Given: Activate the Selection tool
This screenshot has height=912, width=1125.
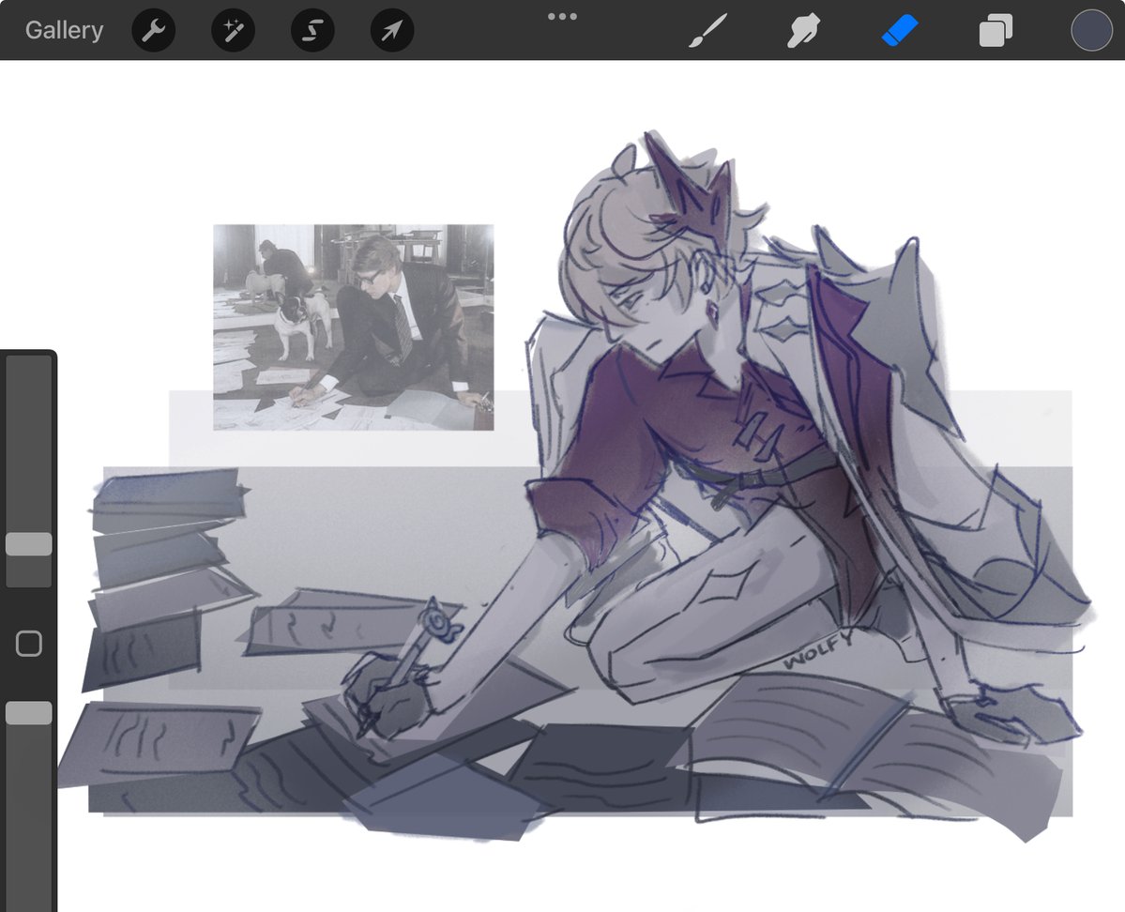Looking at the screenshot, I should tap(312, 30).
